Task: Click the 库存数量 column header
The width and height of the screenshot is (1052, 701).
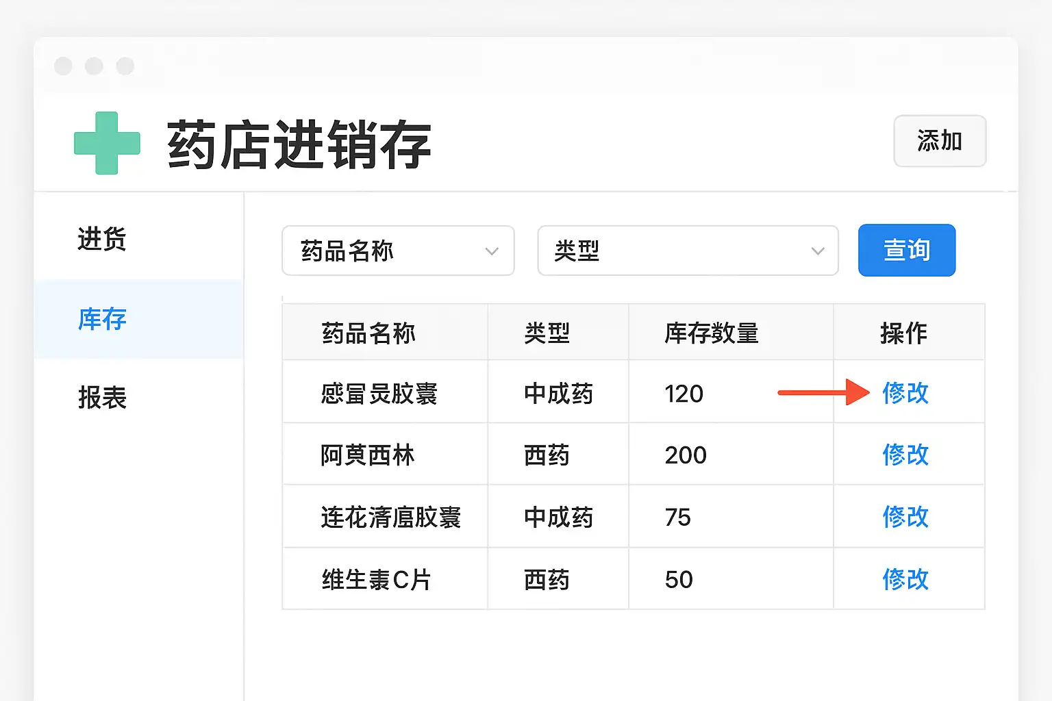Action: (x=711, y=333)
